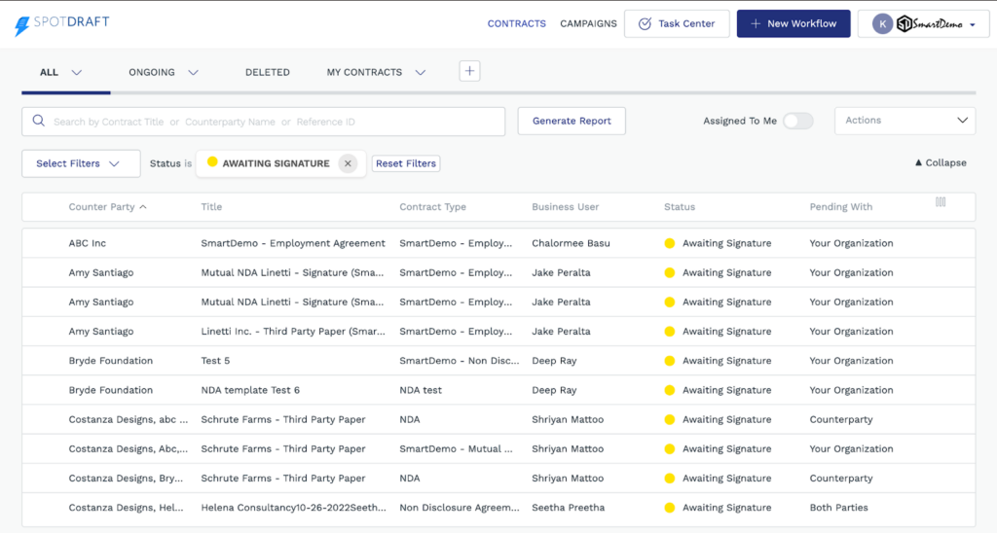
Task: Switch to the MY CONTRACTS tab
Action: click(x=364, y=72)
